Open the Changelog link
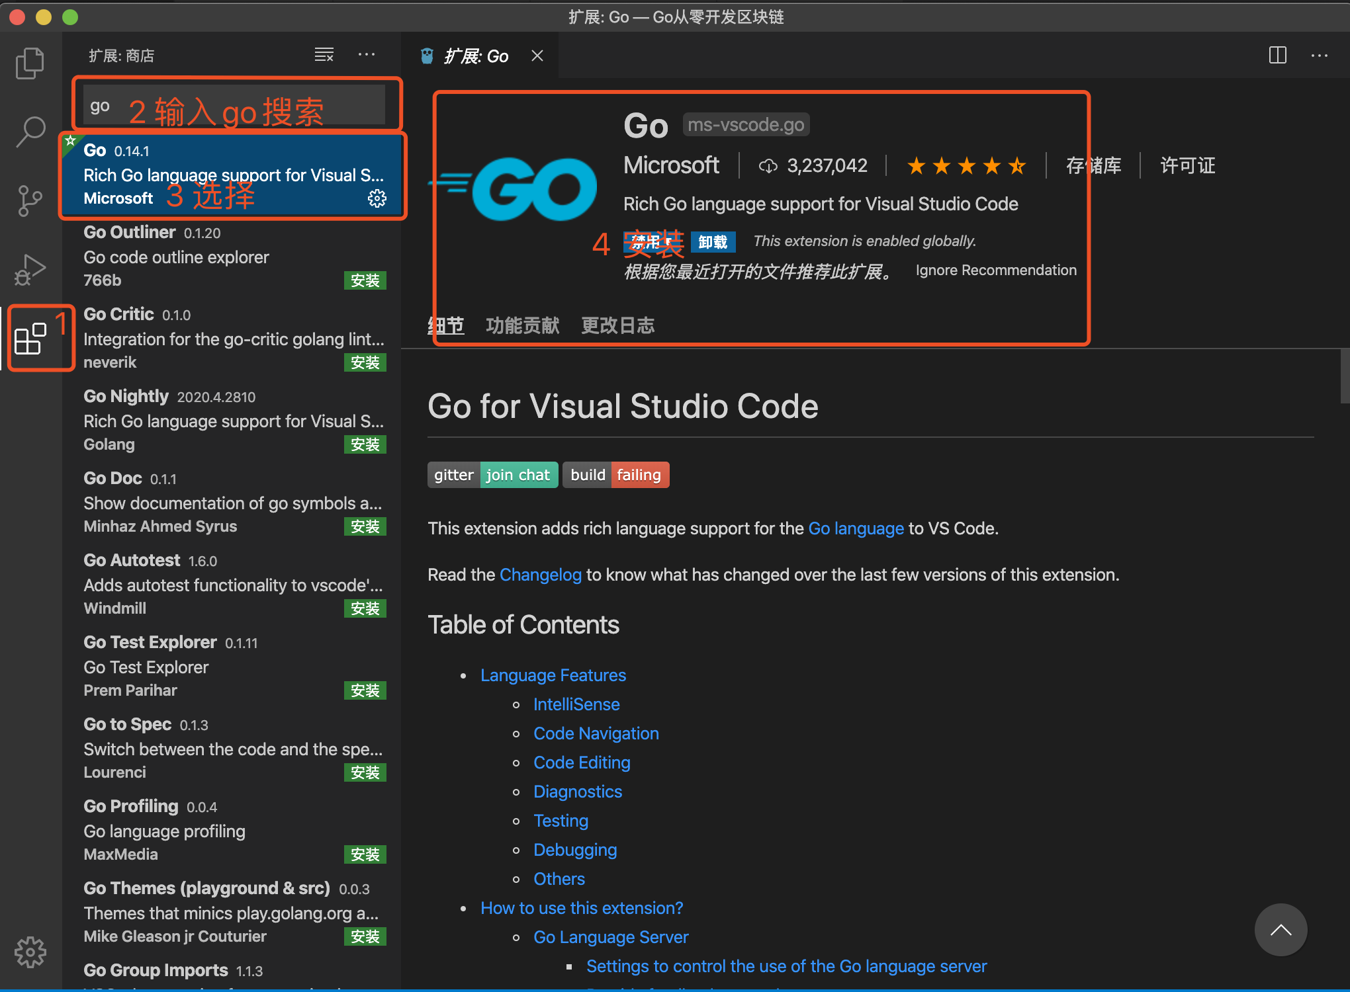 point(540,575)
